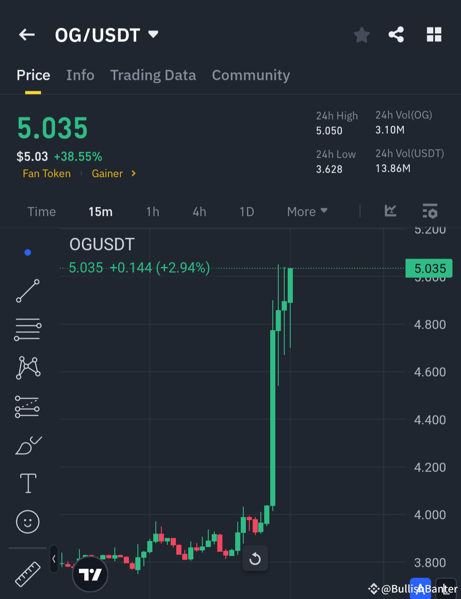Open the emoji sticker tool
461x599 pixels.
click(27, 522)
